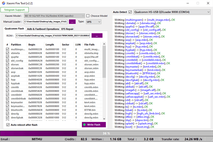Click the purple browse button for Manual Loader
This screenshot has height=142, width=213.
72,22
